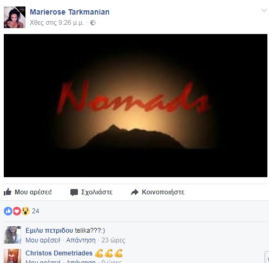The height and width of the screenshot is (263, 269).
Task: Click Marierose Tarkmanian's profile picture
Action: pos(15,17)
